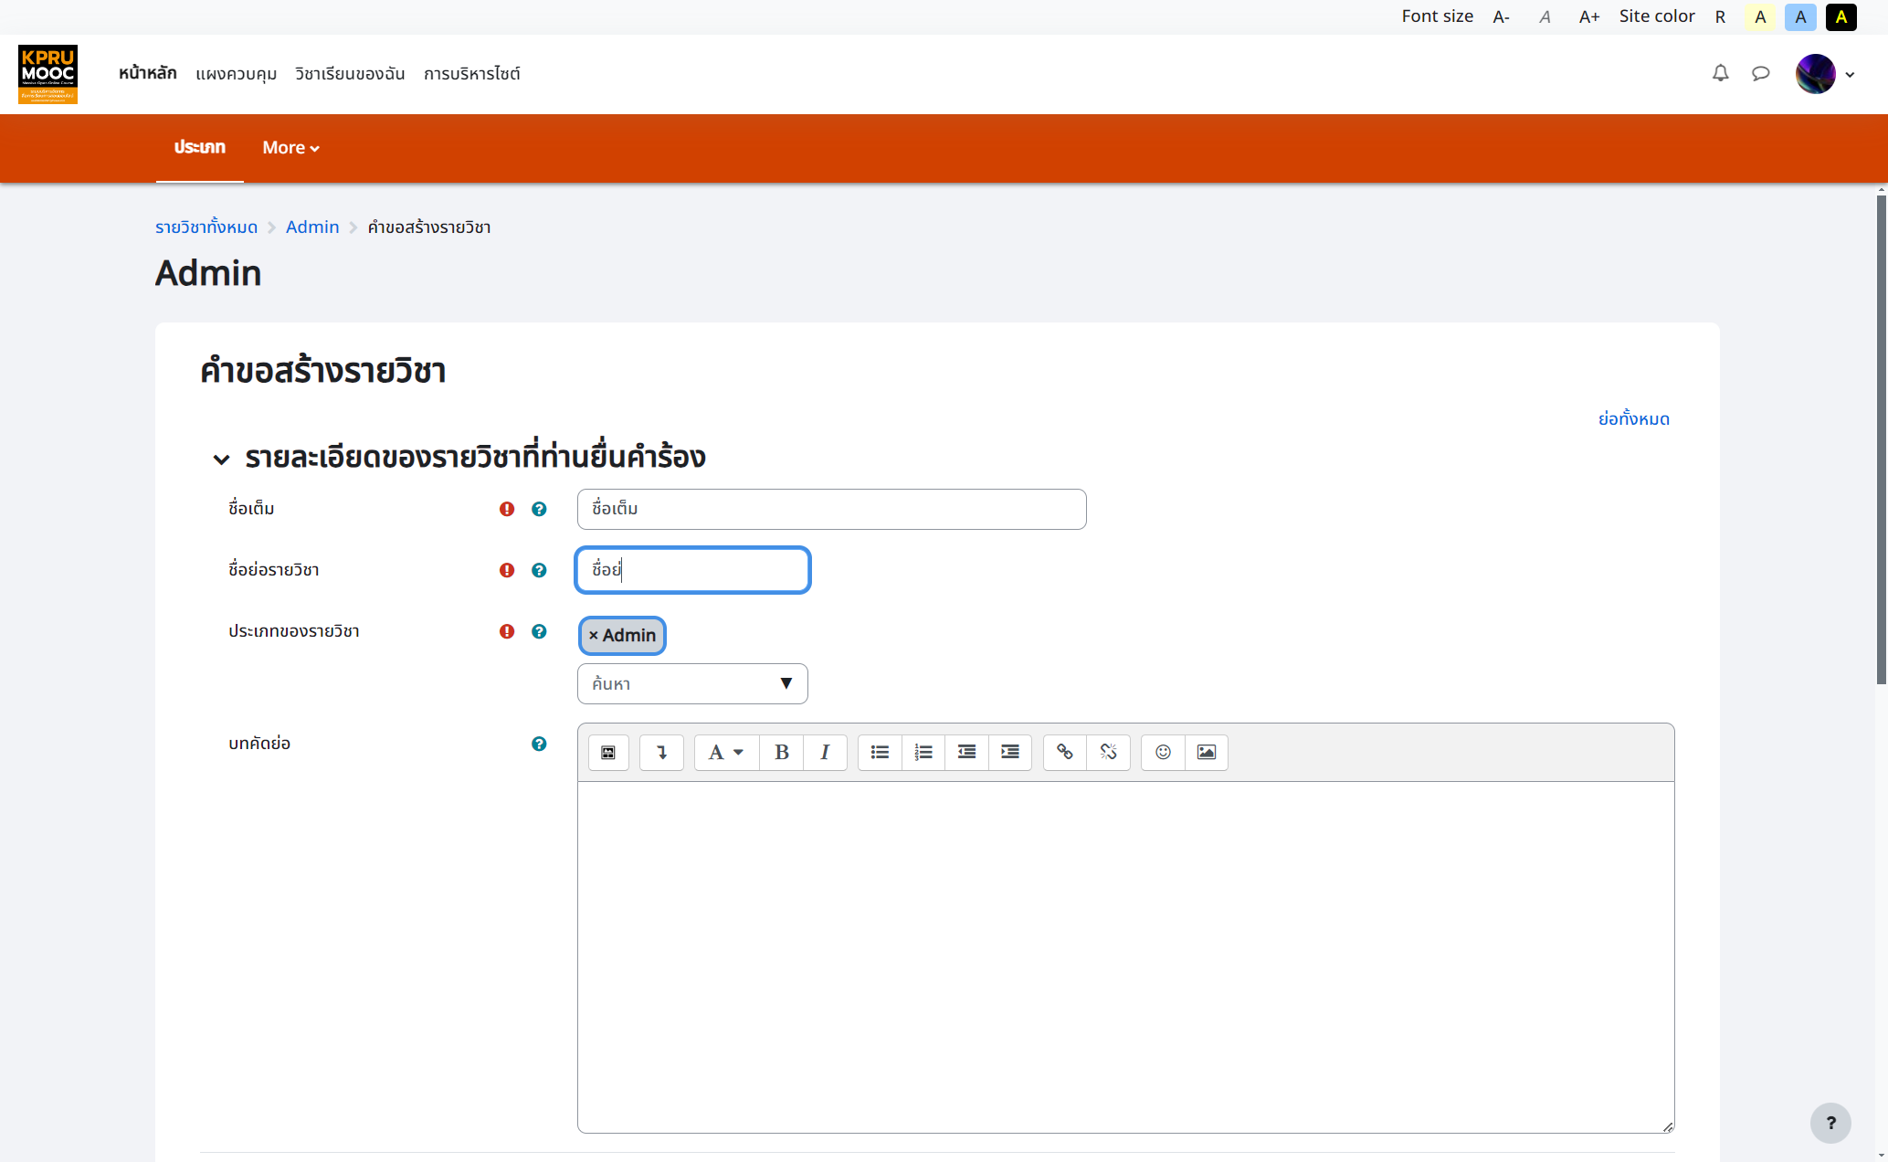
Task: Remove link with the unlink icon
Action: (1108, 752)
